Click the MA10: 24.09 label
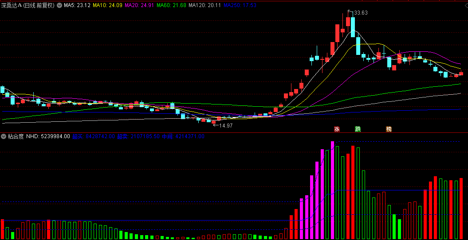 coord(107,5)
